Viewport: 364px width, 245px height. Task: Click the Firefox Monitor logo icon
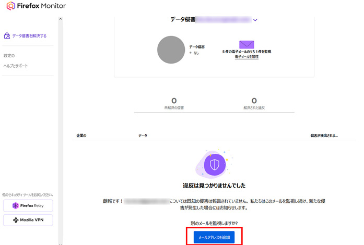tap(11, 7)
